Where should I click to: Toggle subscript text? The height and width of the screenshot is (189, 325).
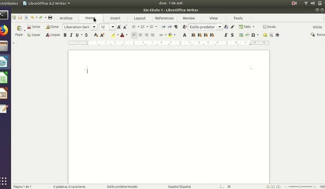tap(96, 35)
